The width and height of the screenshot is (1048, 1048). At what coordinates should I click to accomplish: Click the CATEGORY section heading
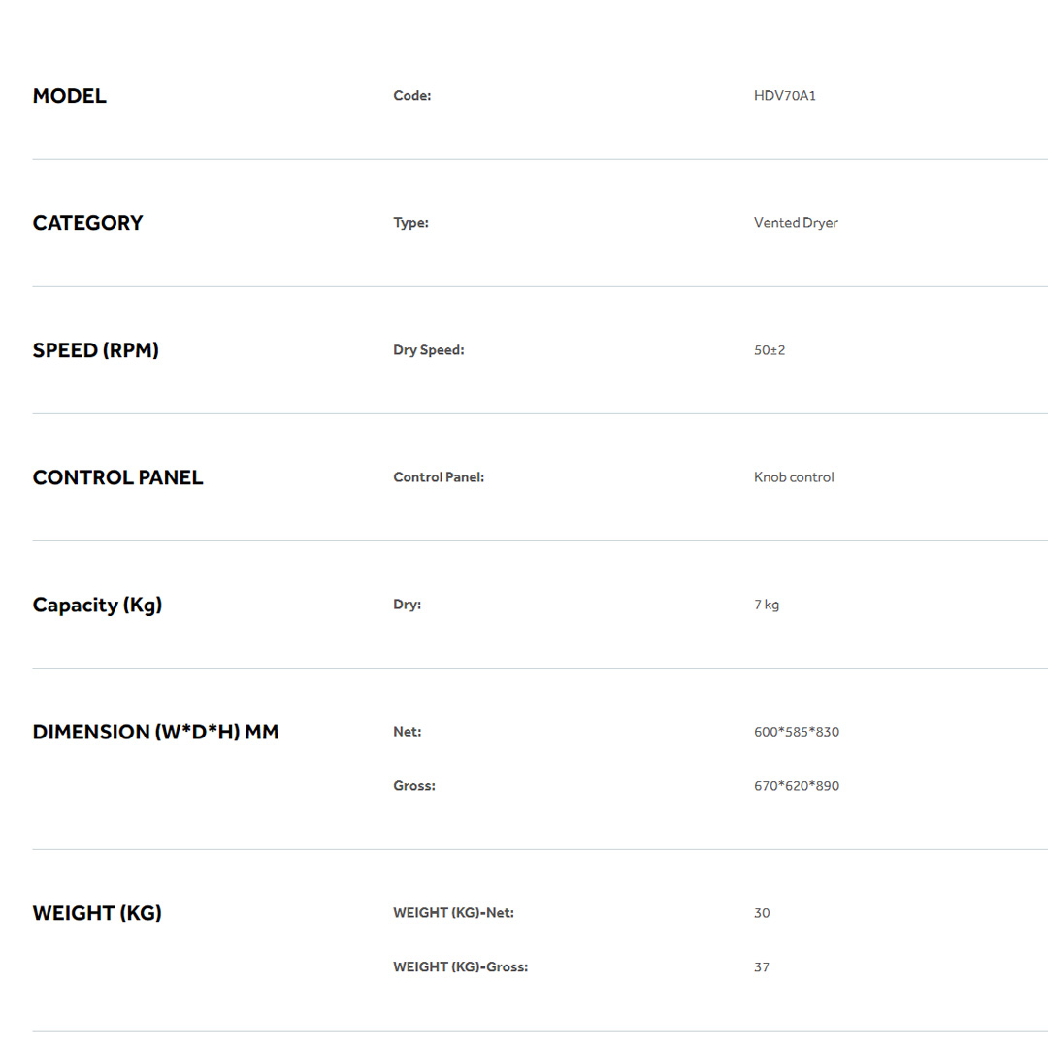(x=87, y=223)
